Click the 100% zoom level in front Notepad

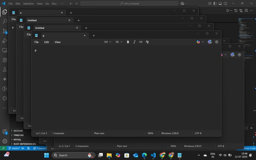[x=150, y=133]
